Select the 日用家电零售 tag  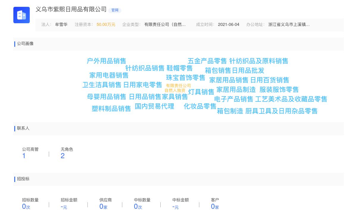(x=143, y=85)
